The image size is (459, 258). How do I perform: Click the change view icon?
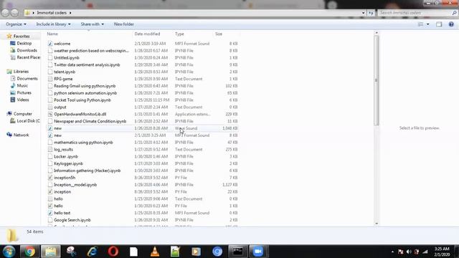[421, 24]
